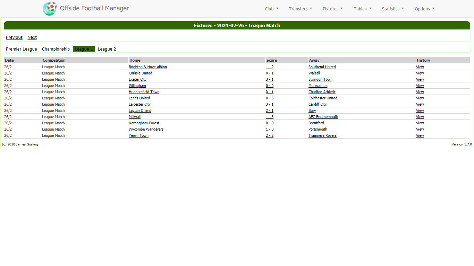Go to Next fixtures date

(x=32, y=37)
